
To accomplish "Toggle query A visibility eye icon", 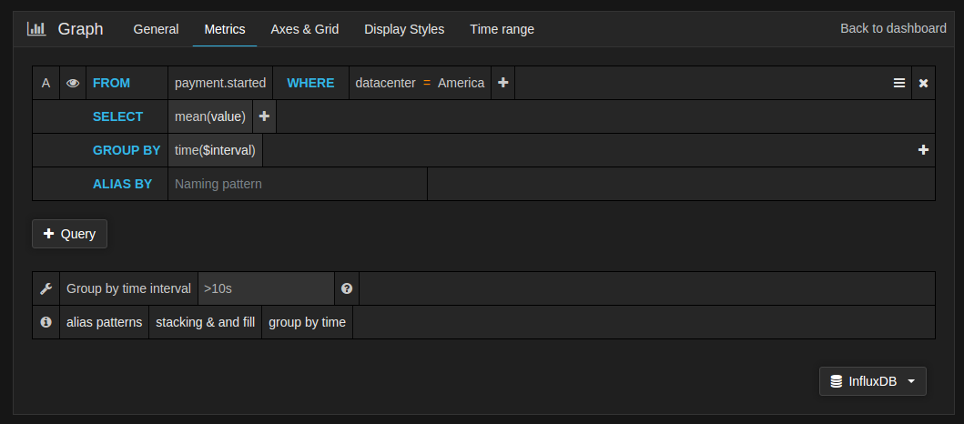I will point(73,83).
